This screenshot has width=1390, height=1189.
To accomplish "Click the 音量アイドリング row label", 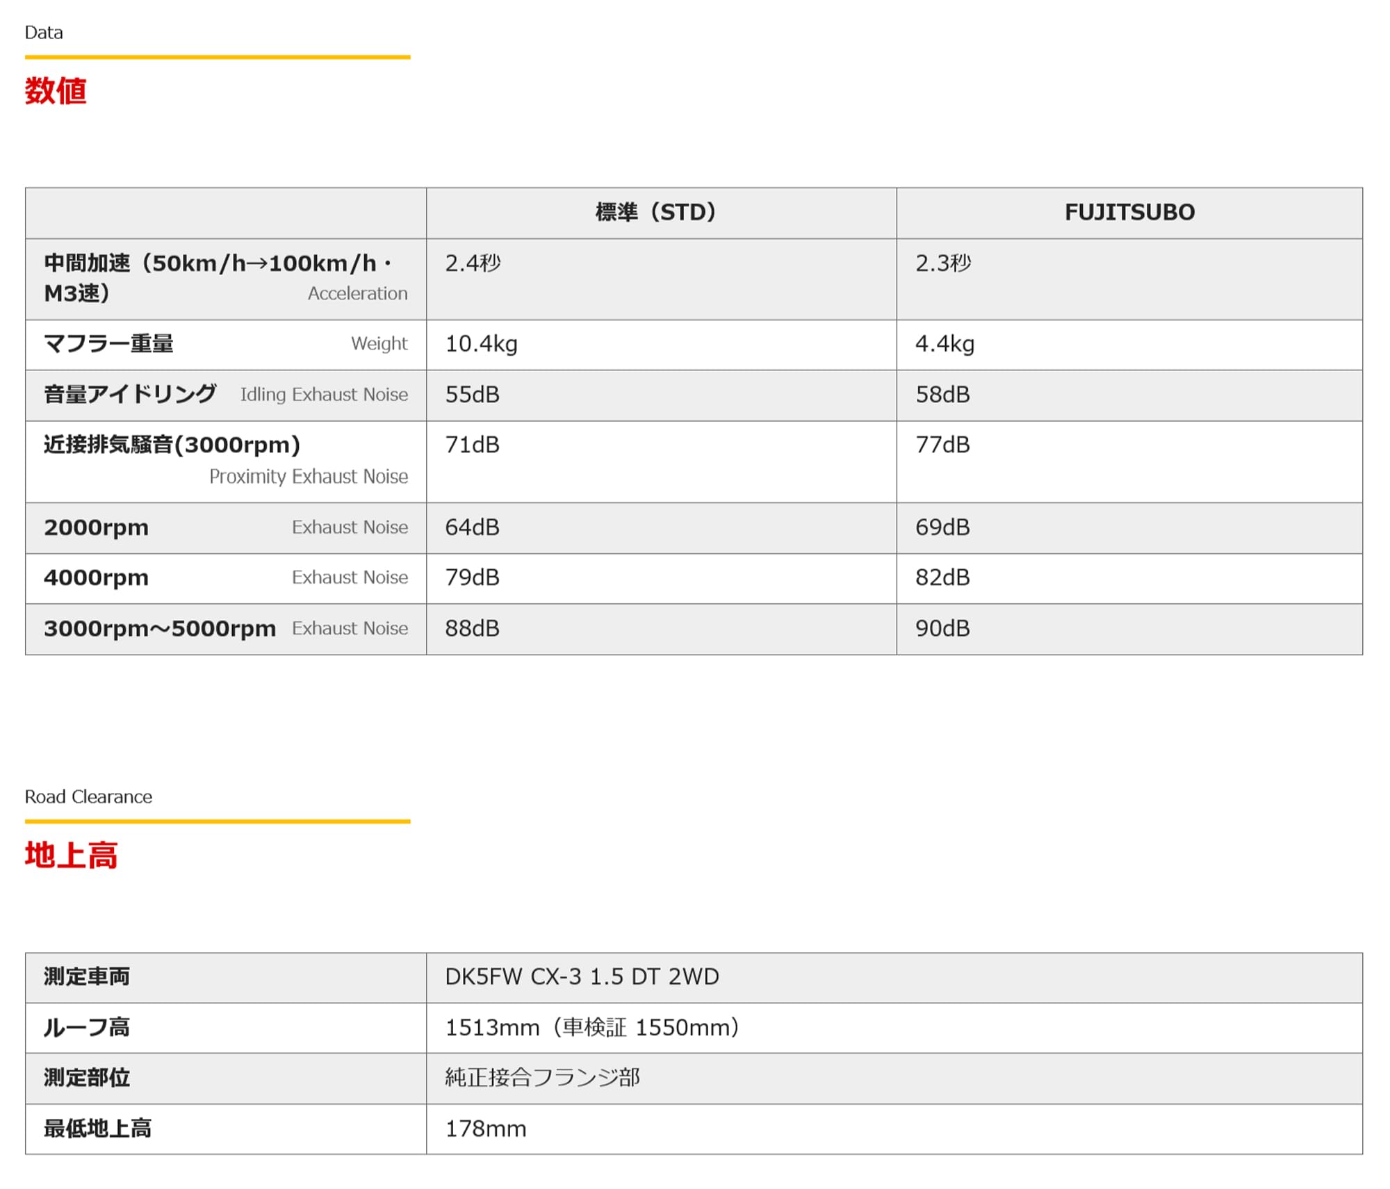I will tap(130, 394).
